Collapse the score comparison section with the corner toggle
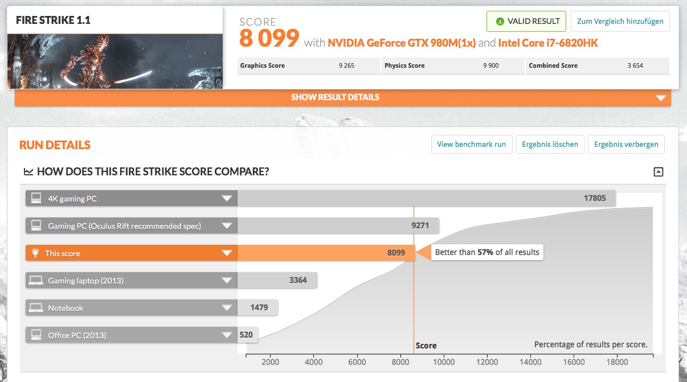 pos(659,171)
